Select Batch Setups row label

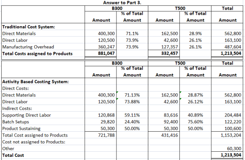coord(16,122)
